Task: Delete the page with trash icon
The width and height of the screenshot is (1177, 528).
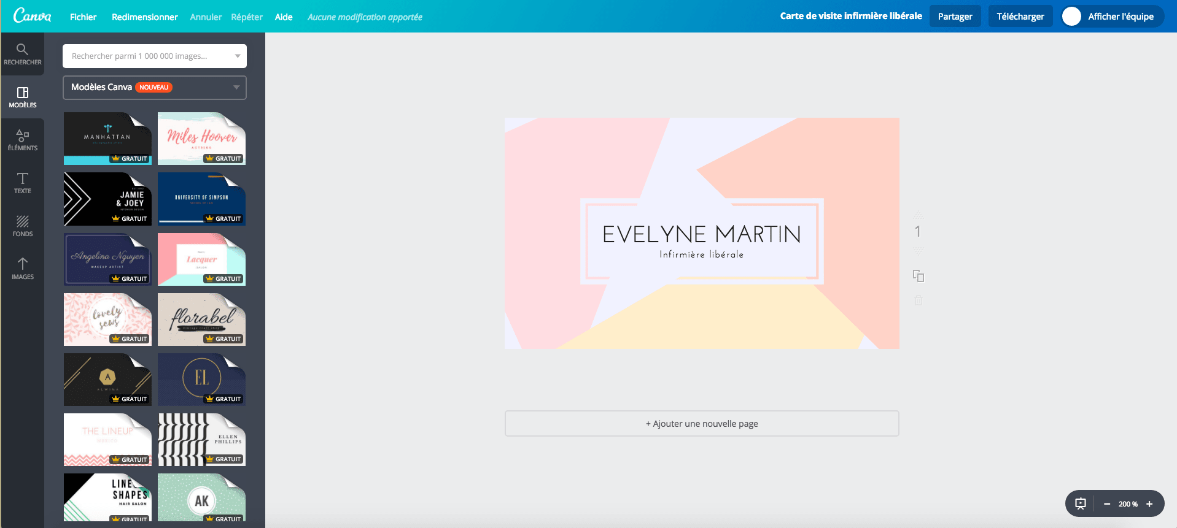Action: coord(918,300)
